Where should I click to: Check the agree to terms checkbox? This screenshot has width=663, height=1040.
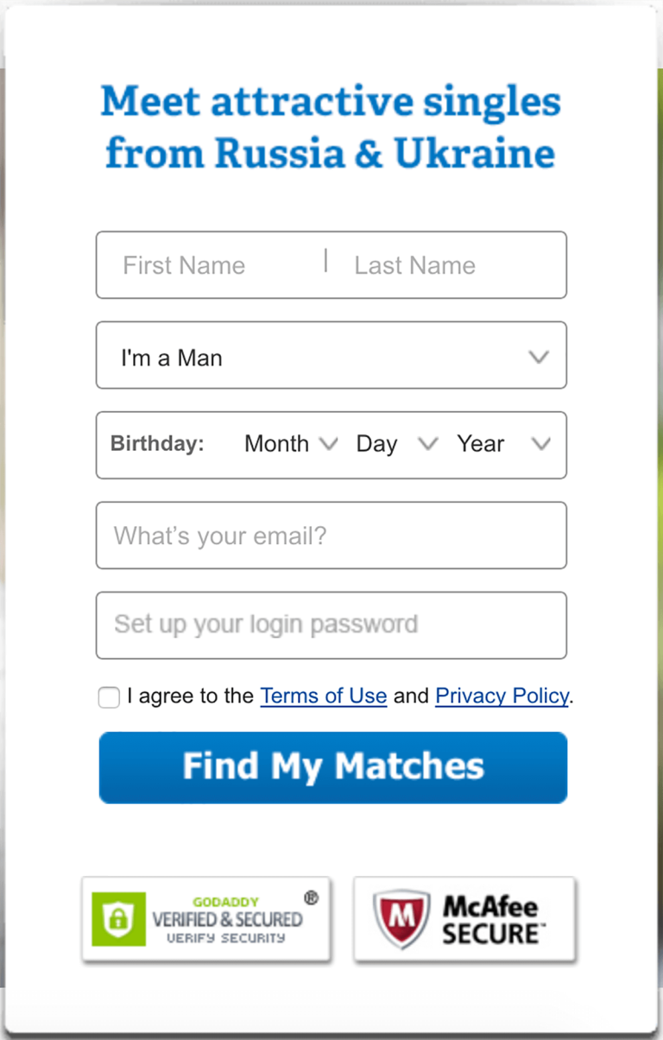[x=109, y=697]
